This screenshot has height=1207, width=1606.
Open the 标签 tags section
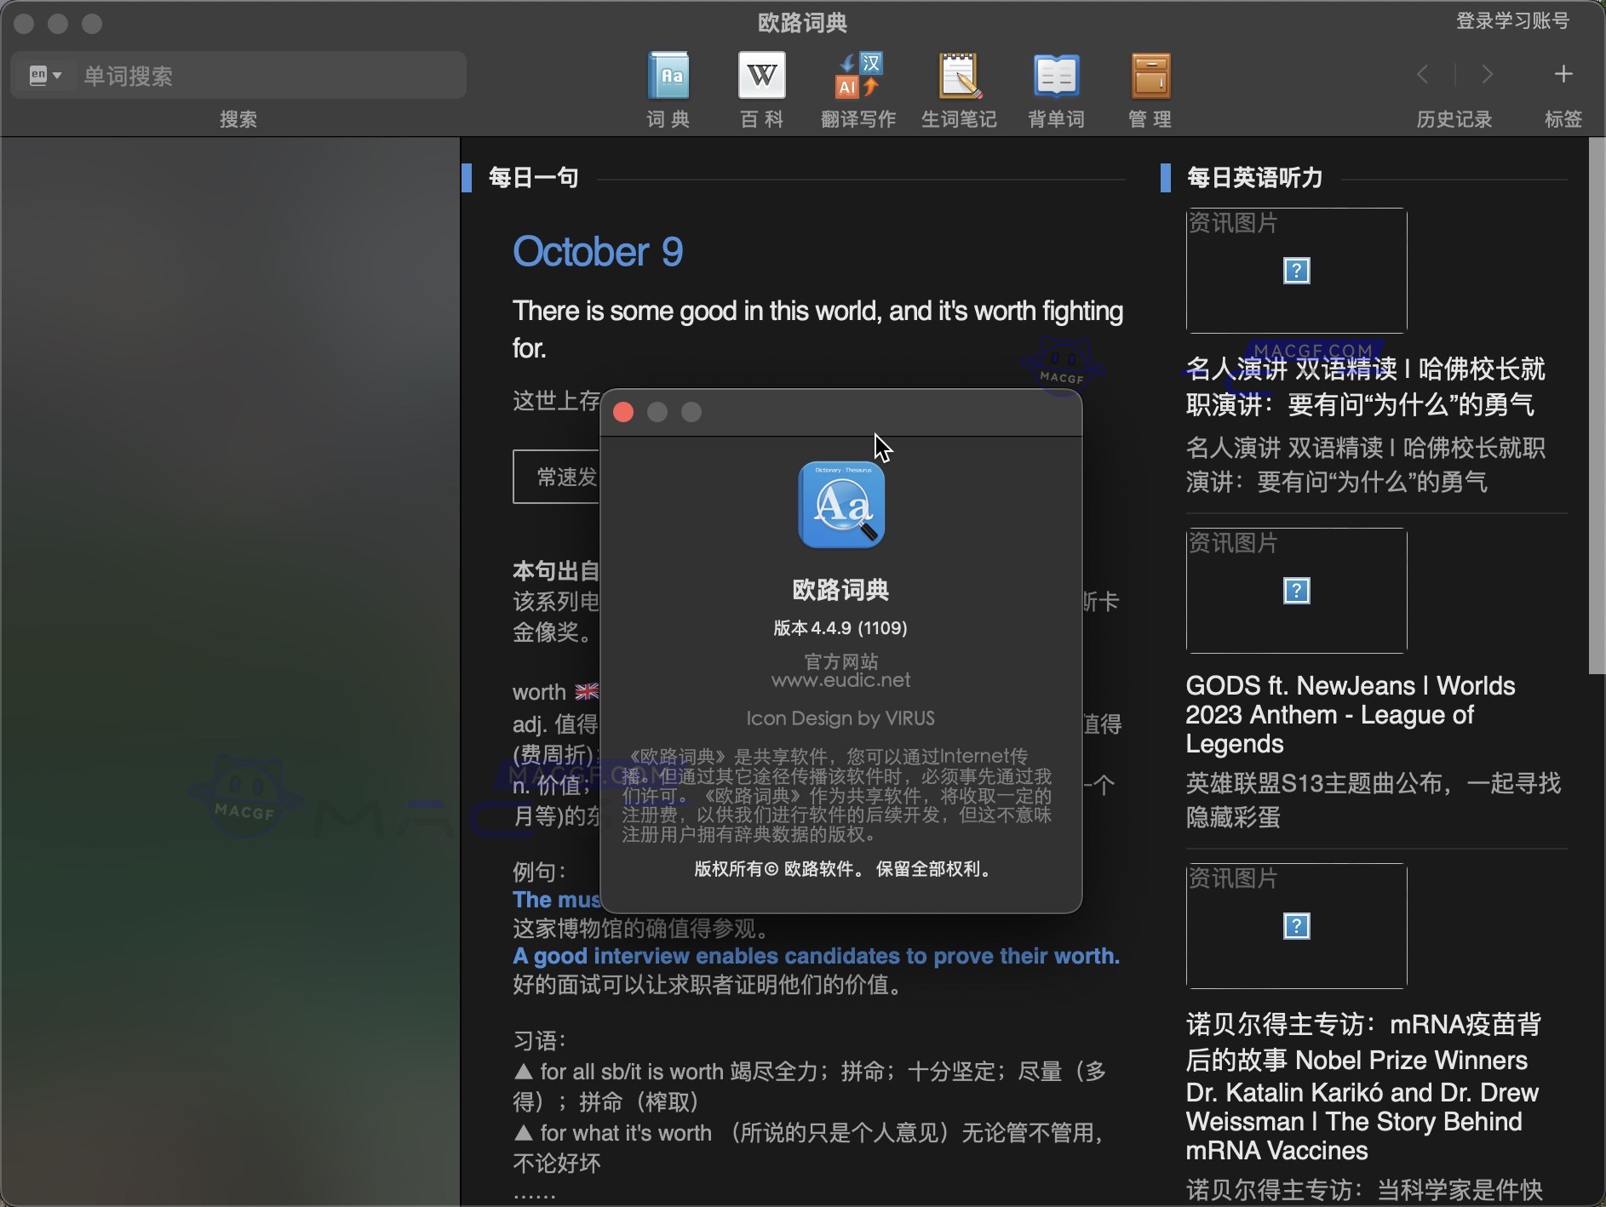(x=1563, y=119)
